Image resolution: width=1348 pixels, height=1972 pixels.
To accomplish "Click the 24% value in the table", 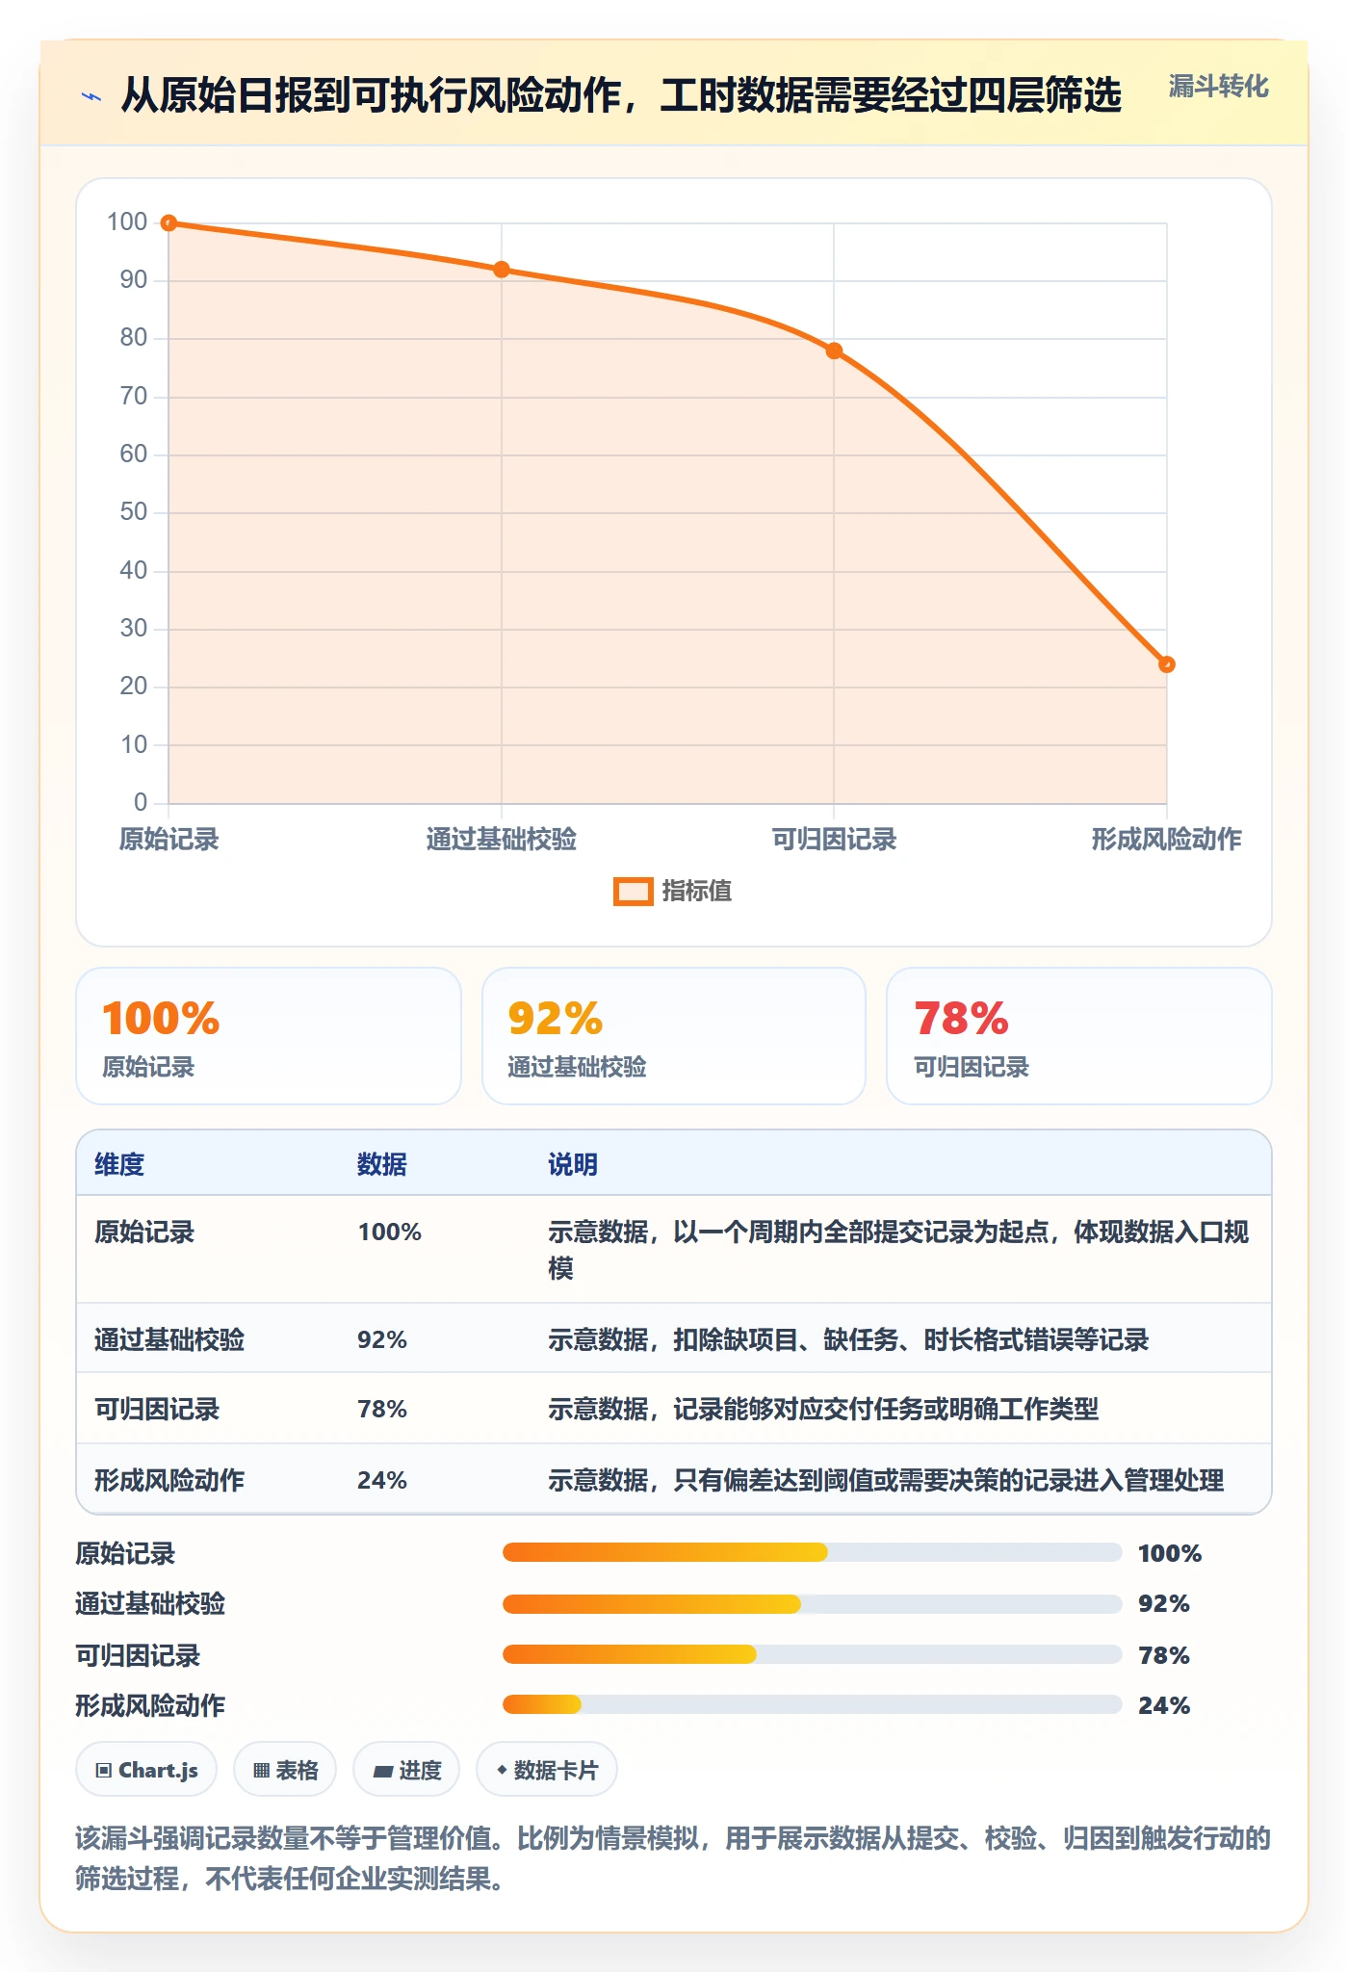I will click(x=382, y=1480).
